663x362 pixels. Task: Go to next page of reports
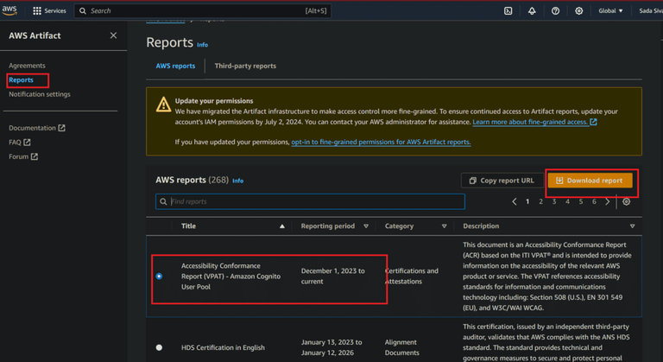pos(608,201)
